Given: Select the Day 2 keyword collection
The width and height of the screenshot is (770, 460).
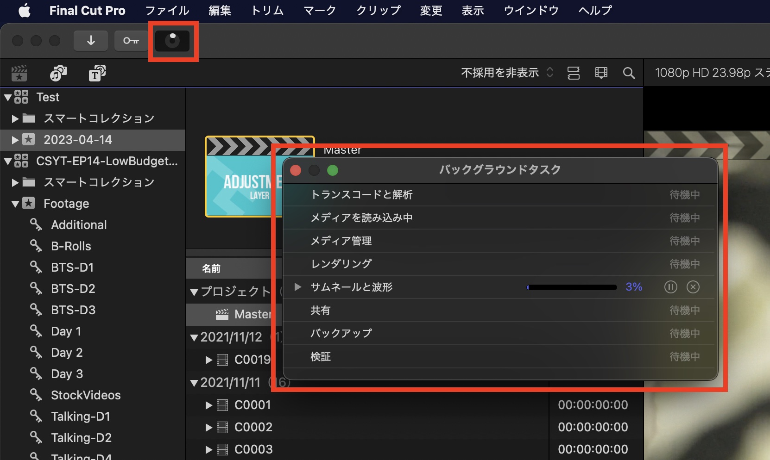Looking at the screenshot, I should (x=67, y=353).
